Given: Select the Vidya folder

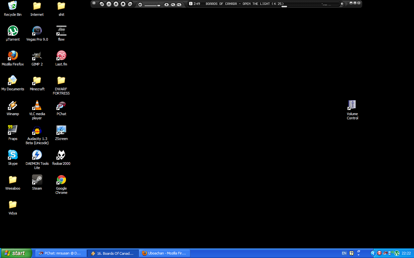Looking at the screenshot, I should click(13, 207).
